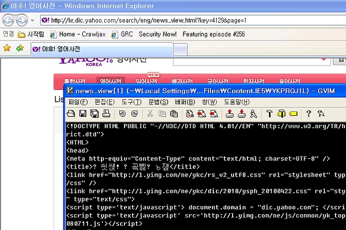
Task: Open GVIM 문법(S) menu
Action: pyautogui.click(x=158, y=102)
